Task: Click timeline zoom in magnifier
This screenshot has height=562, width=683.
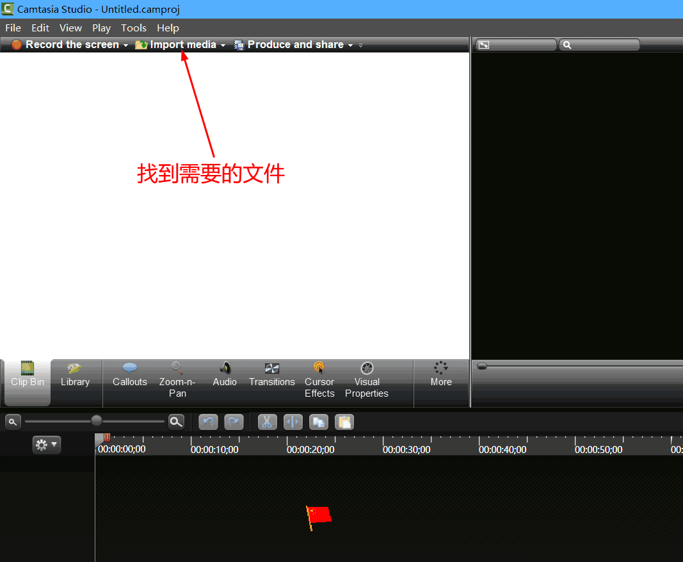Action: tap(176, 422)
